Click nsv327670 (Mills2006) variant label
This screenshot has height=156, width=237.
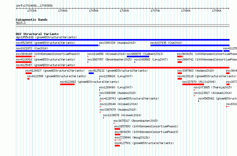tap(199, 82)
